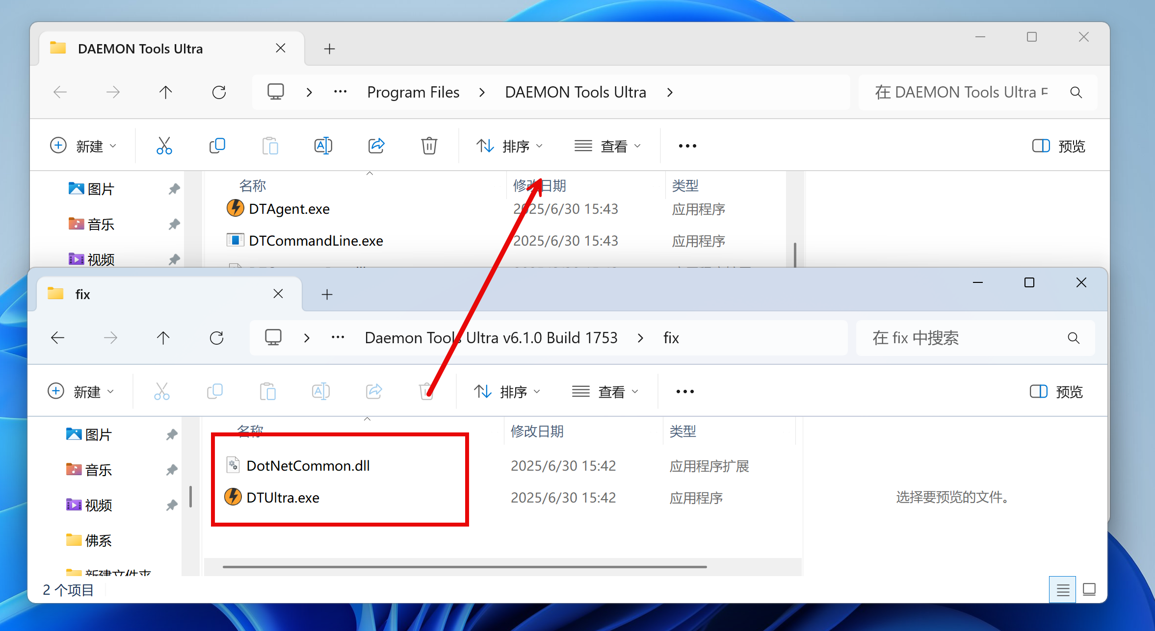This screenshot has width=1155, height=631.
Task: Click the search magnifier in the fix window
Action: 1073,338
